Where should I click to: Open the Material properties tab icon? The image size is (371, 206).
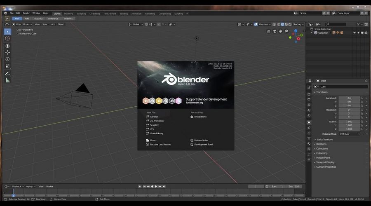[x=309, y=143]
